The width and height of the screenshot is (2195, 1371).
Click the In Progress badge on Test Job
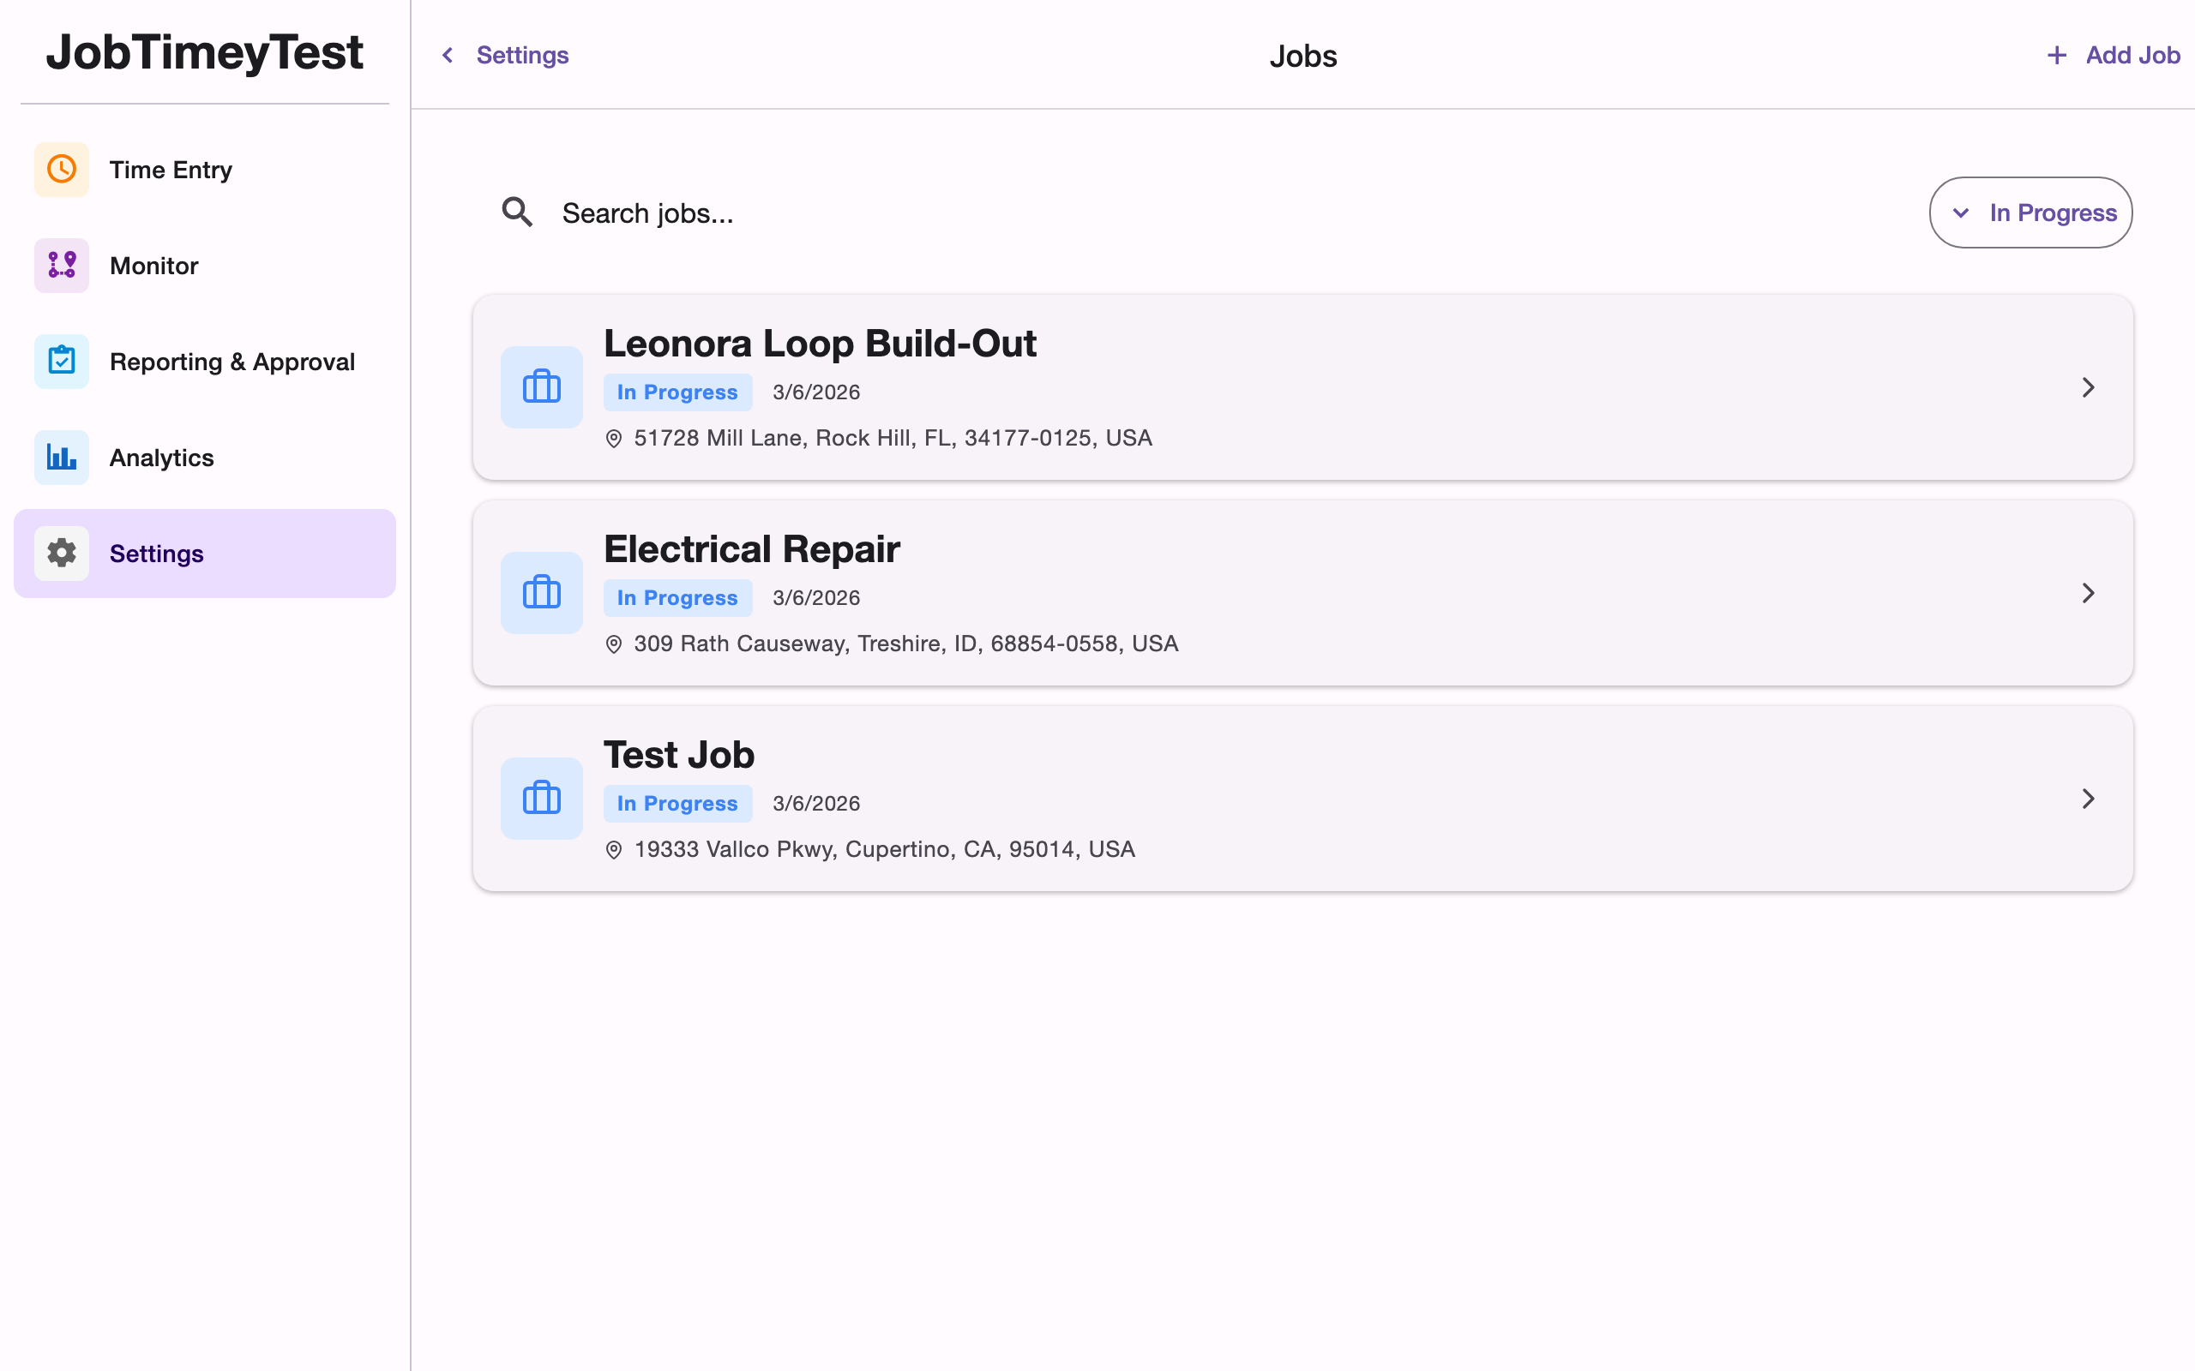point(677,803)
